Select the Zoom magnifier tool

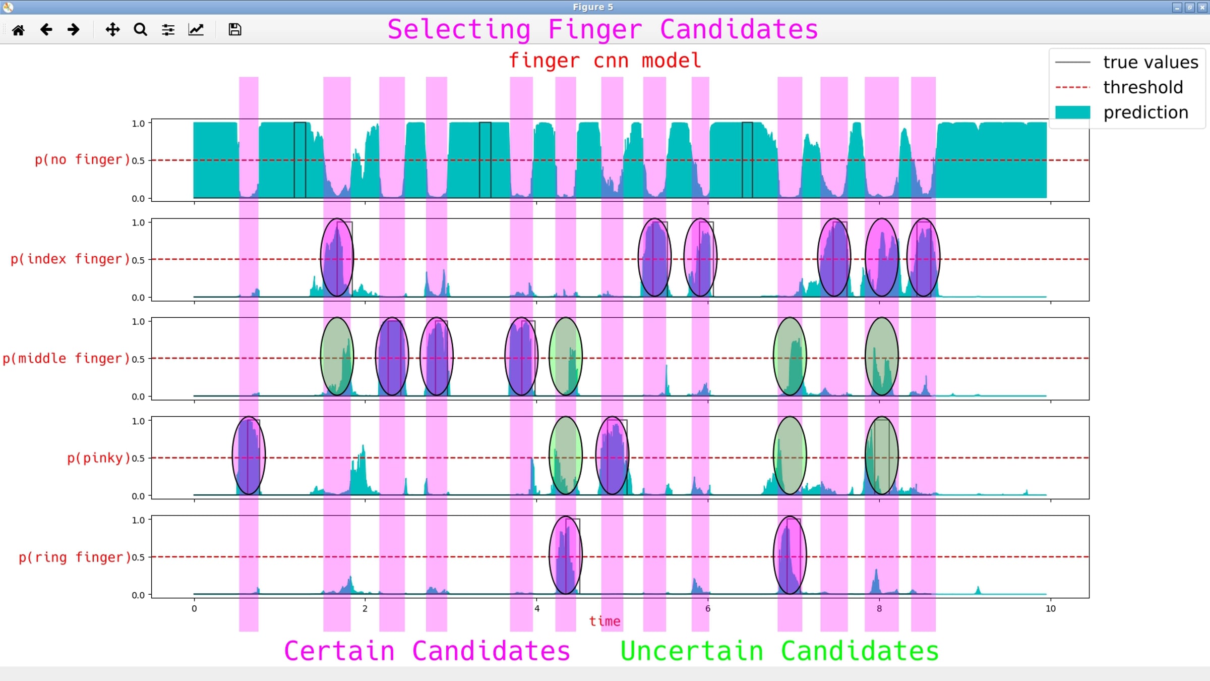140,30
